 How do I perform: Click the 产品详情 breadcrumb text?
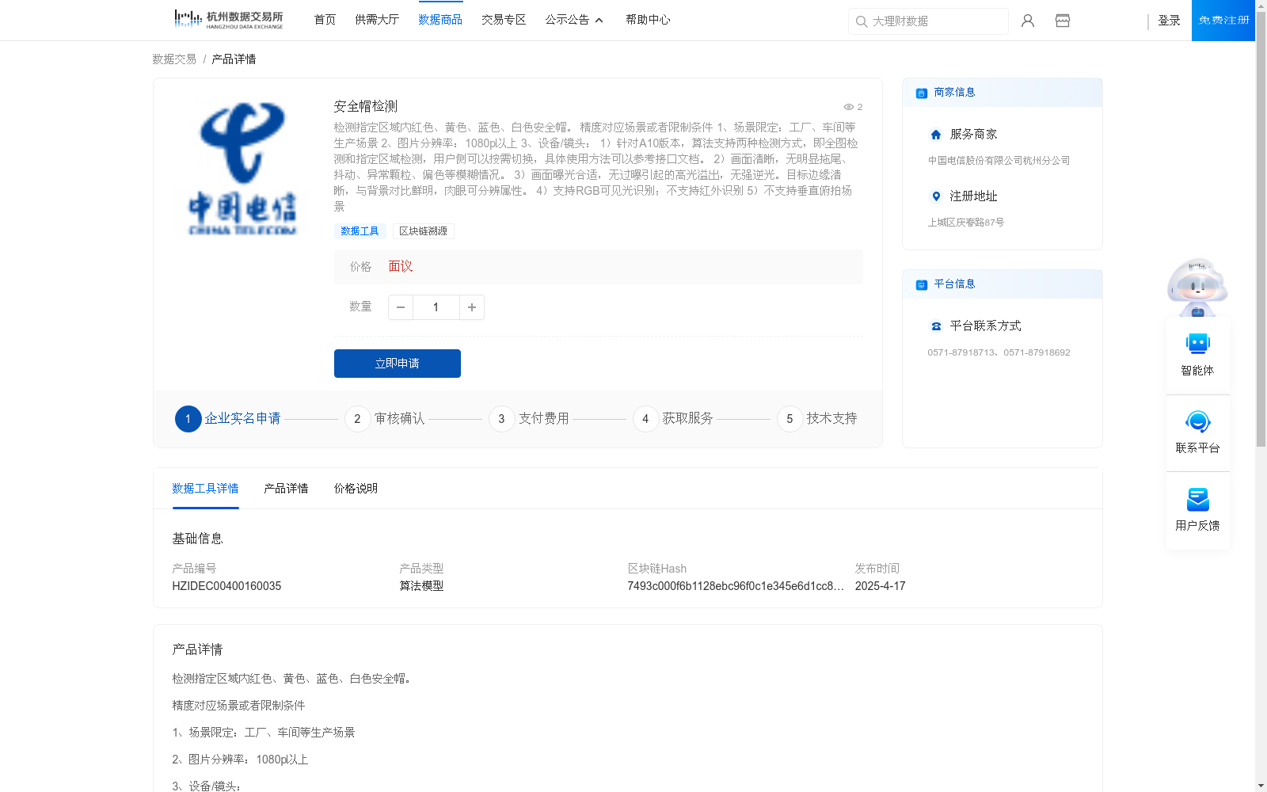tap(234, 59)
